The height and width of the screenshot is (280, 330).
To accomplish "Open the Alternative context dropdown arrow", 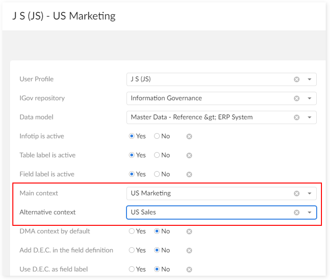I will [309, 212].
